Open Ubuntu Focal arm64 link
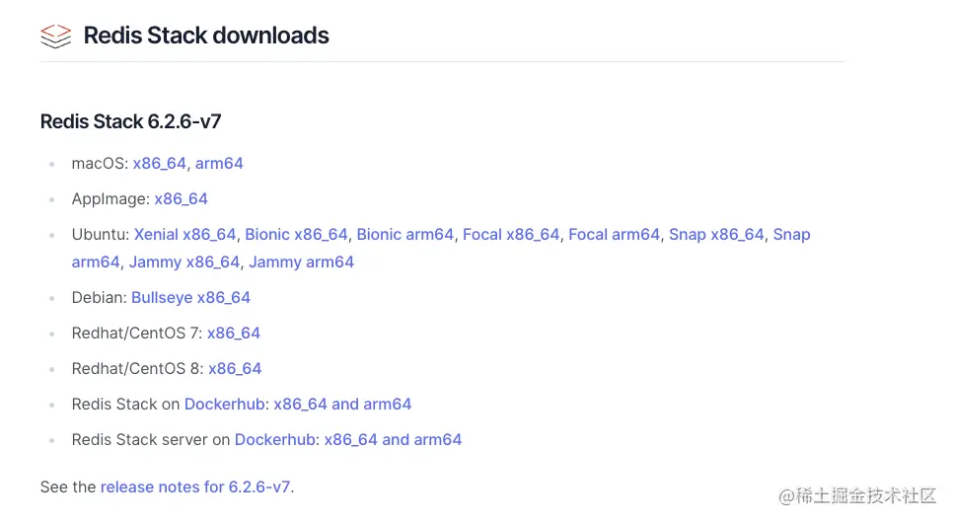The image size is (954, 523). click(614, 234)
